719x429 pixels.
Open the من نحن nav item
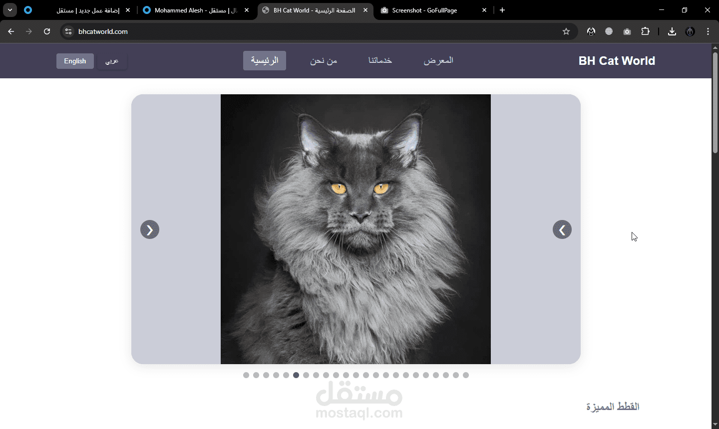tap(324, 60)
